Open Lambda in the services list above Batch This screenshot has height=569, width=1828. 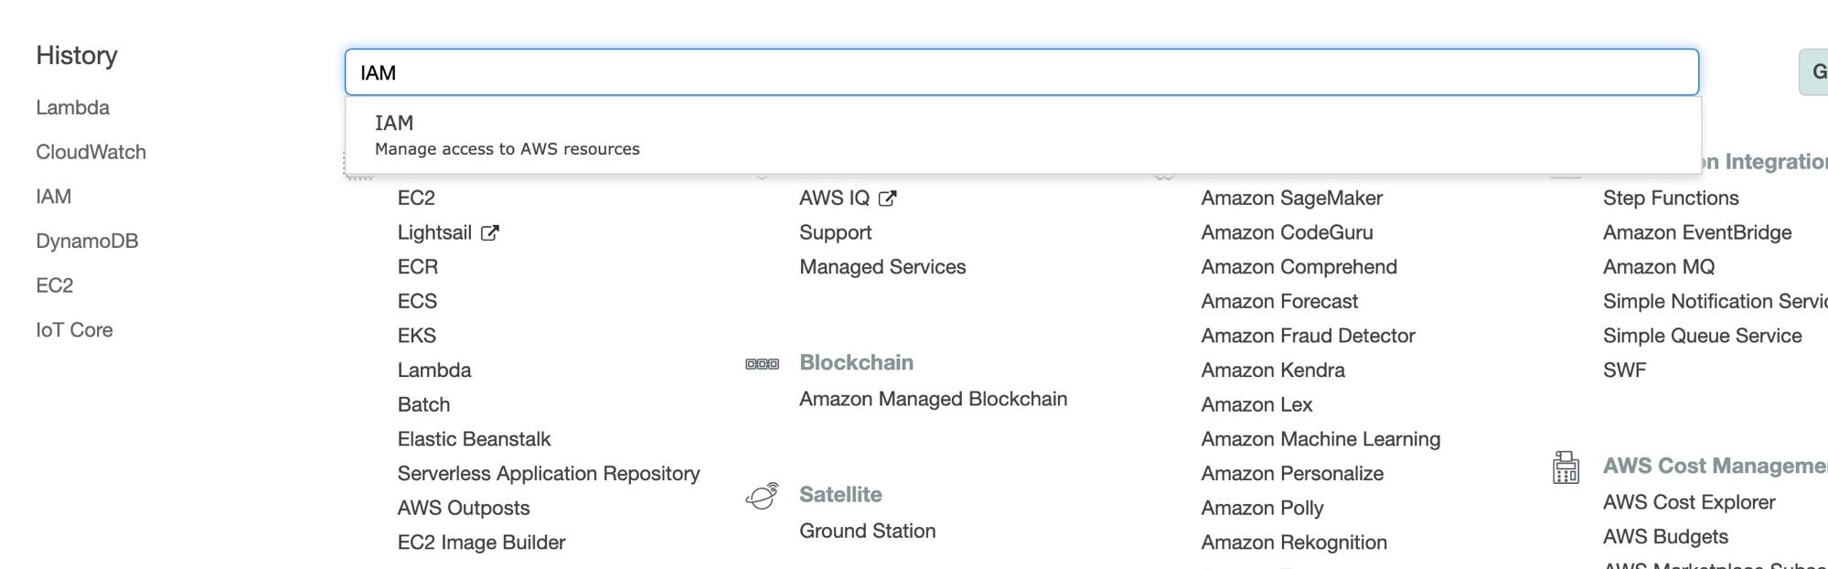(434, 370)
